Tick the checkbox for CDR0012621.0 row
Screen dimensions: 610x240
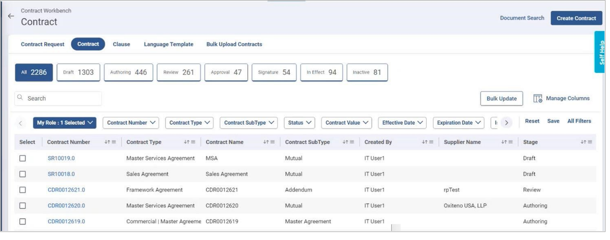pyautogui.click(x=23, y=190)
